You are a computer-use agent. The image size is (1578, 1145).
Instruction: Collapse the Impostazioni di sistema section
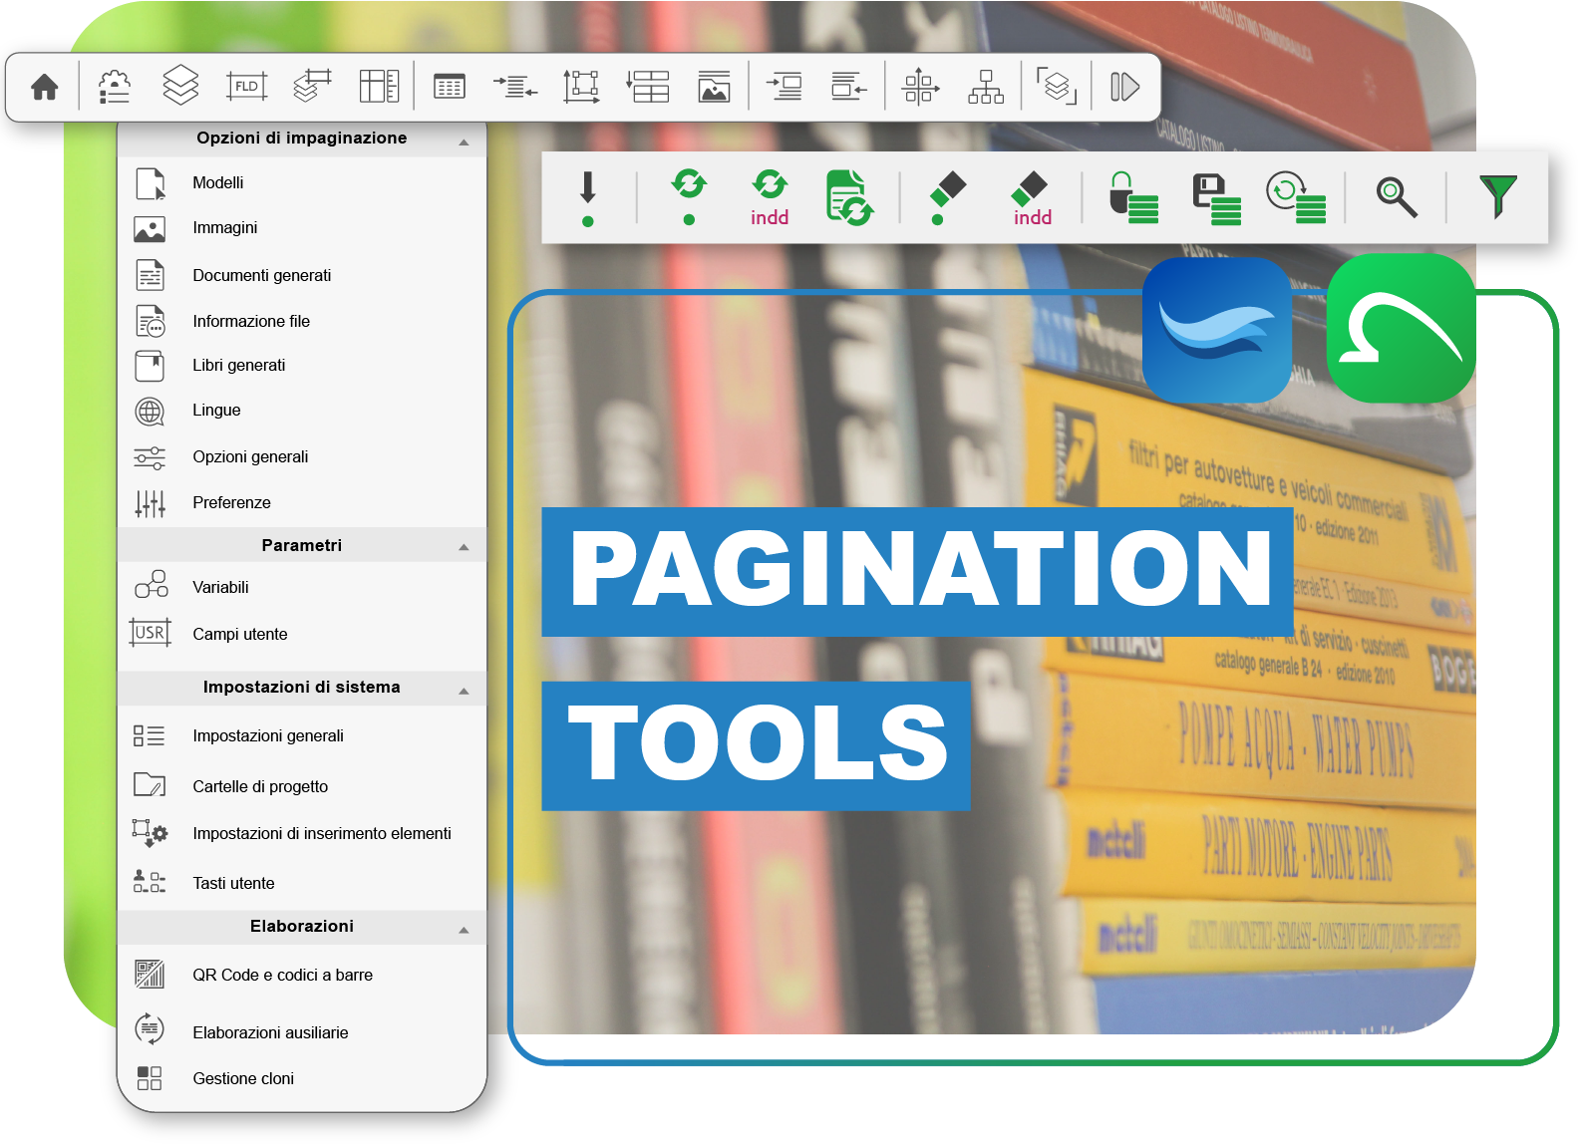(464, 691)
